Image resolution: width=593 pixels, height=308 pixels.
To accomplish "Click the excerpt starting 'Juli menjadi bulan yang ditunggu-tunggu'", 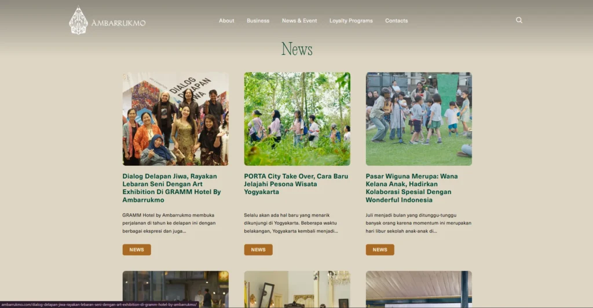I will (419, 223).
